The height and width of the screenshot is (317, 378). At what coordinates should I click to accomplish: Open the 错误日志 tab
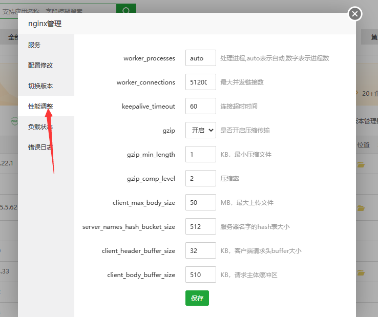pyautogui.click(x=46, y=147)
